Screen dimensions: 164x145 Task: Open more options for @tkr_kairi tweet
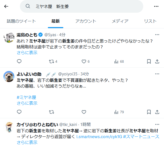157,124
